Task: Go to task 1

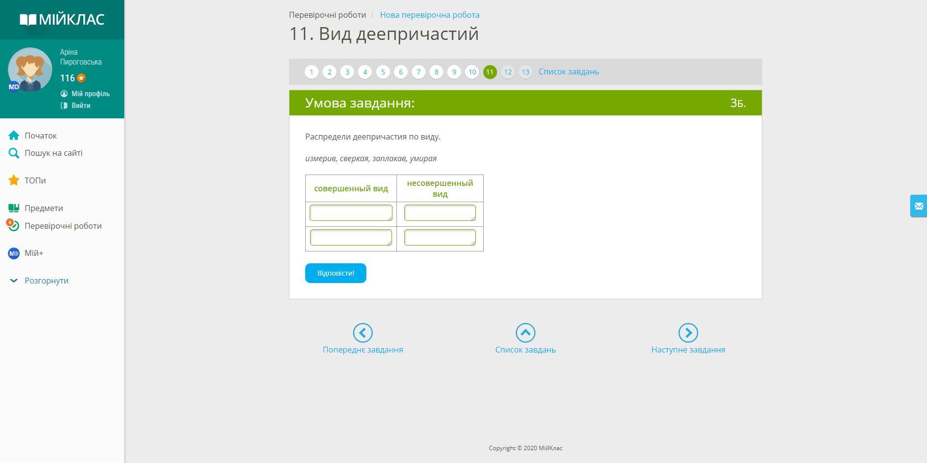Action: click(x=312, y=72)
